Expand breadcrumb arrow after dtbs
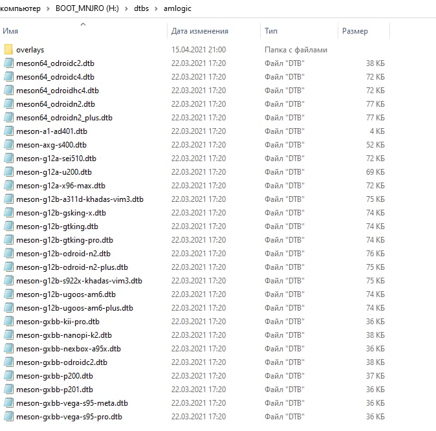436x431 pixels. pos(156,8)
